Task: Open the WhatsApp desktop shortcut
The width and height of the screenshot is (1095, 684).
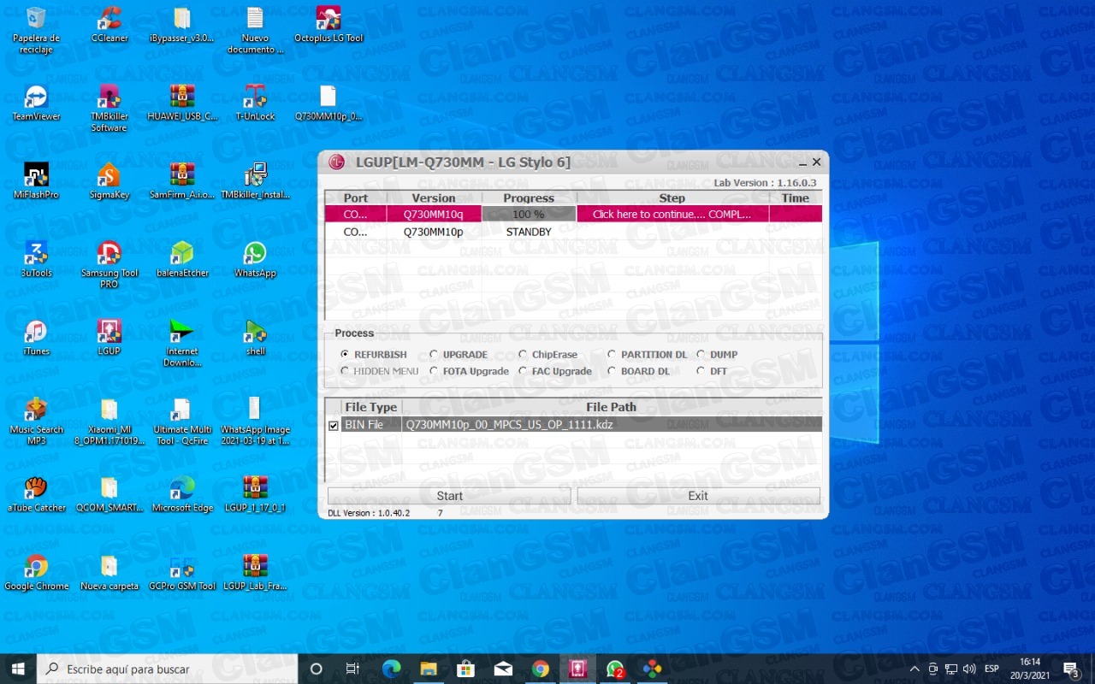Action: click(x=255, y=260)
